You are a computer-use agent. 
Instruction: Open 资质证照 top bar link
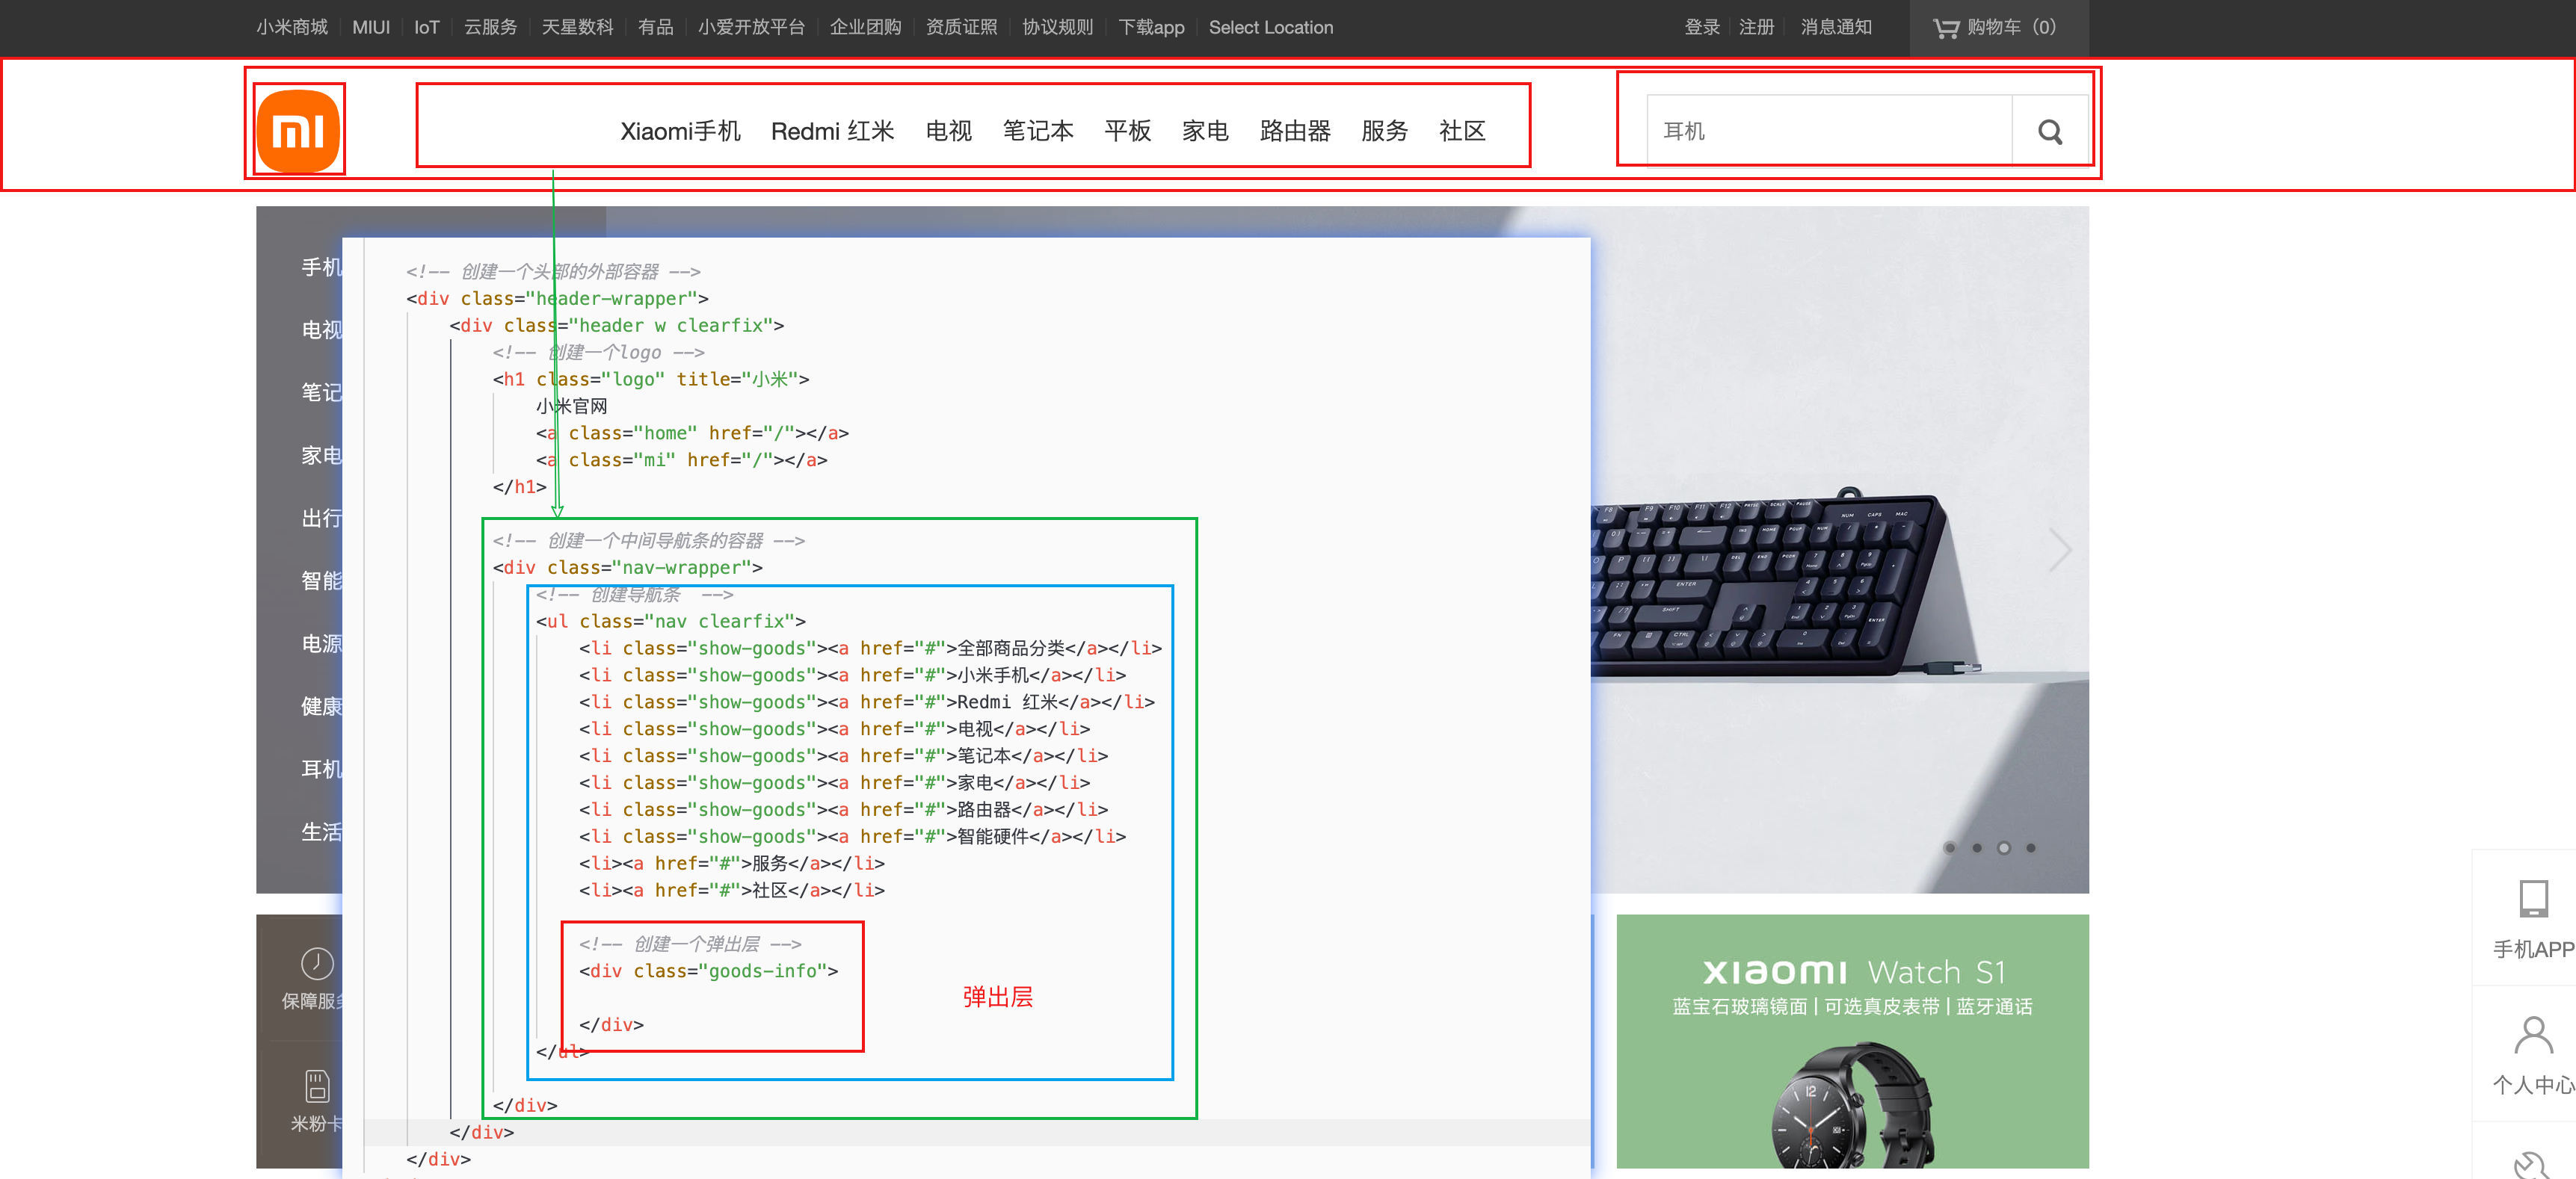click(961, 27)
